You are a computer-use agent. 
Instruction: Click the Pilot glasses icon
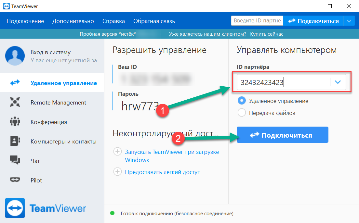click(15, 180)
